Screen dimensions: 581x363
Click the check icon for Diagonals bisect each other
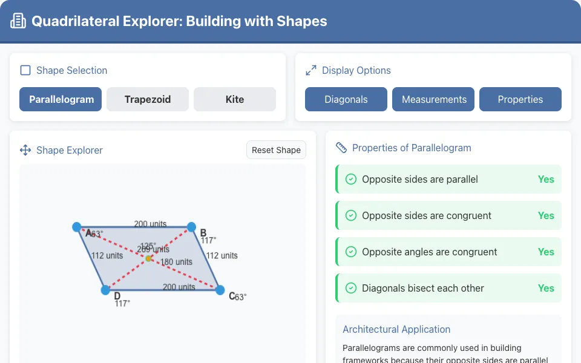tap(351, 288)
